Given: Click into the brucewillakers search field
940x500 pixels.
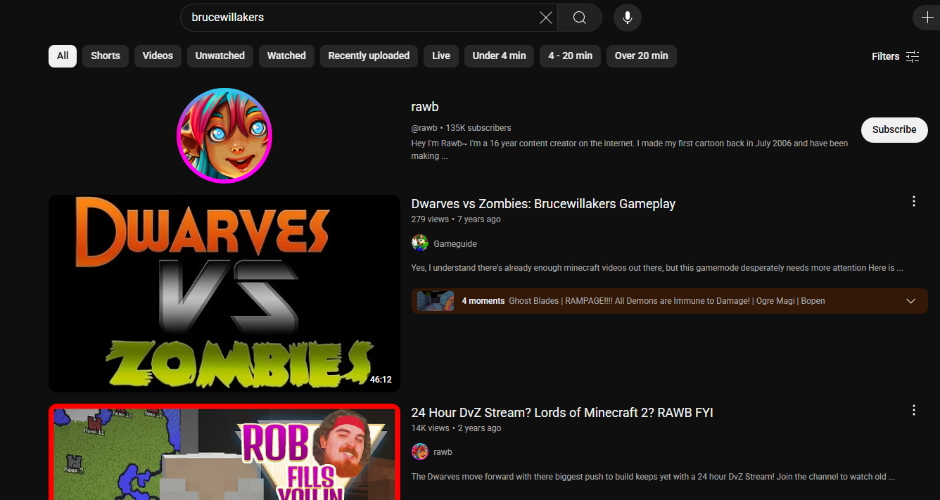Looking at the screenshot, I should (359, 18).
